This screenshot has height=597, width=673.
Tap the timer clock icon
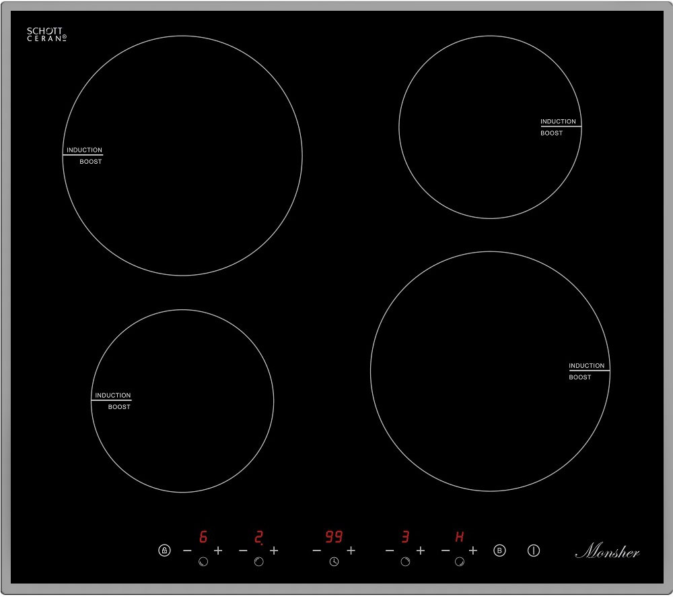[334, 562]
